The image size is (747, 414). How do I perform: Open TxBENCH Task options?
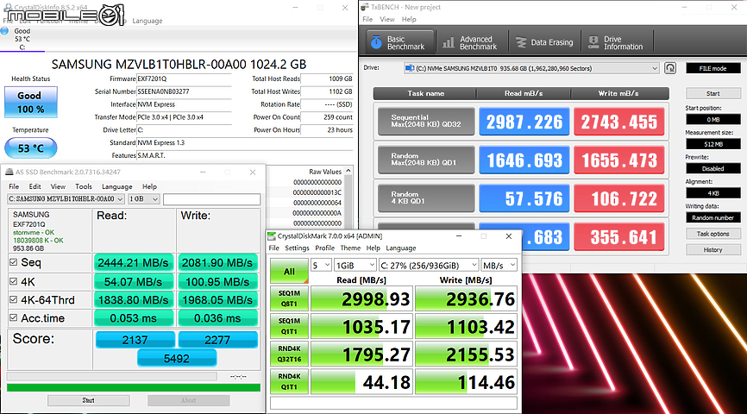(x=713, y=234)
